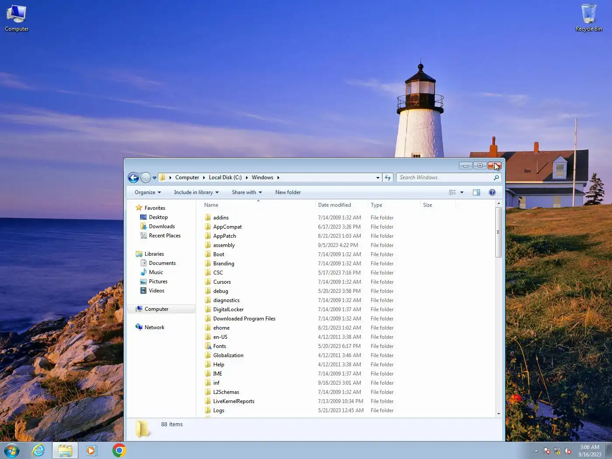
Task: Click the Computer breadcrumb segment
Action: (x=187, y=177)
